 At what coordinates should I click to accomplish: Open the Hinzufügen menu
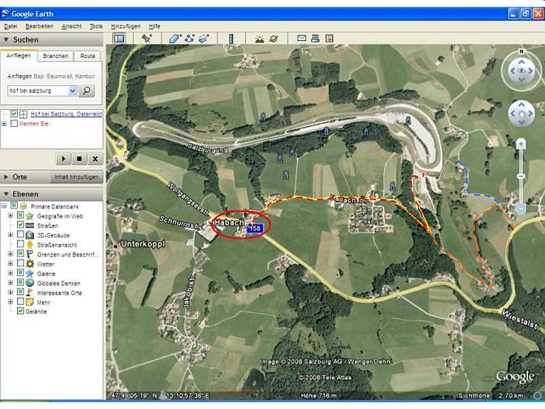(125, 26)
